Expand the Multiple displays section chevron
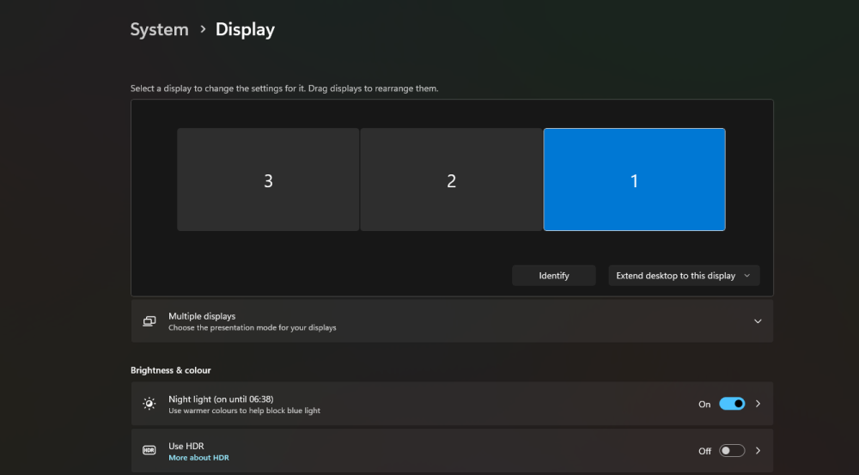 point(758,321)
